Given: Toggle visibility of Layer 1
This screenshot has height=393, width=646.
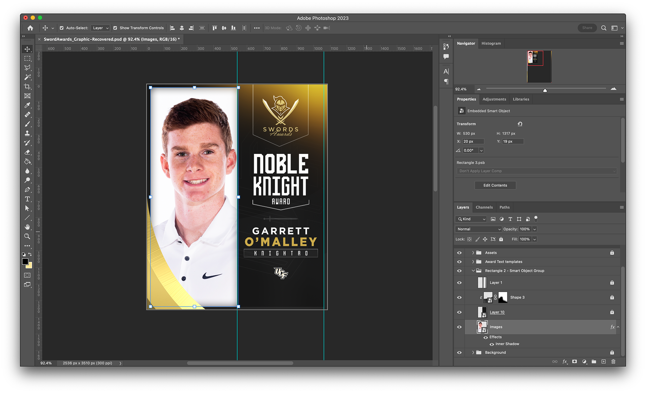Looking at the screenshot, I should pos(459,283).
